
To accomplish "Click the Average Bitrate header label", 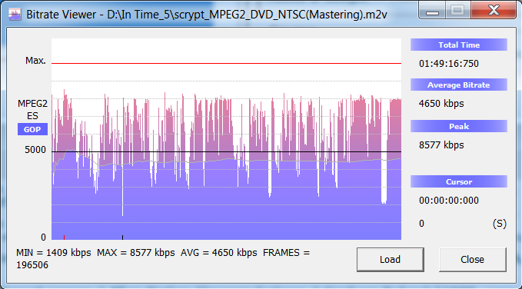I will click(459, 85).
